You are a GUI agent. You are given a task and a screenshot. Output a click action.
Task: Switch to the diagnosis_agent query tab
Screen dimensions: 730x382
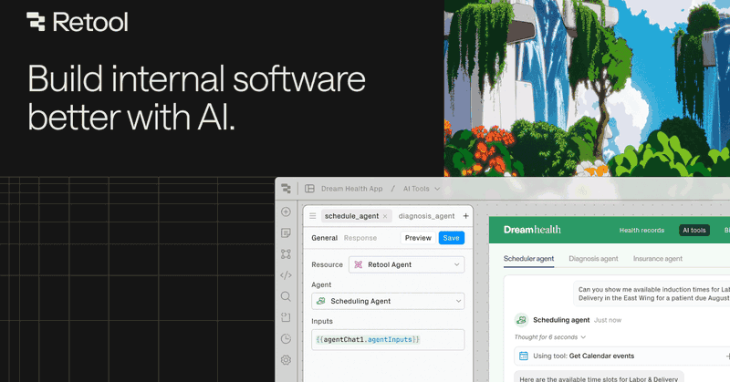[x=426, y=216]
